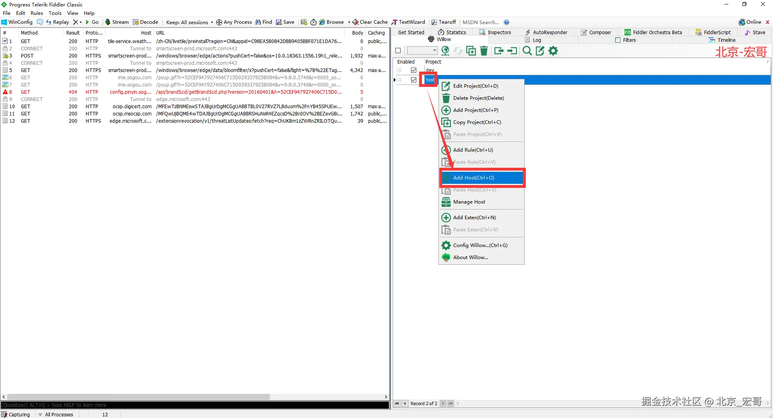Screen dimensions: 773x418
Task: Open the Find sessions tool
Action: (263, 22)
